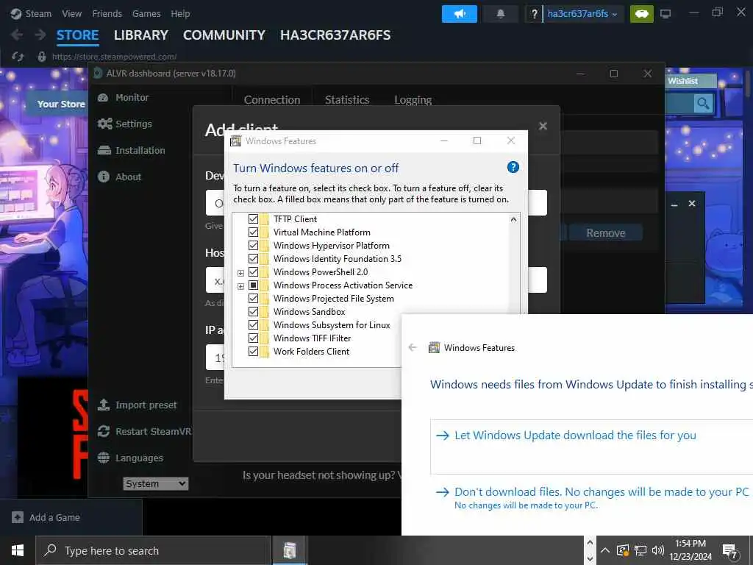Uncheck Windows Sandbox feature
The image size is (753, 565).
(253, 312)
